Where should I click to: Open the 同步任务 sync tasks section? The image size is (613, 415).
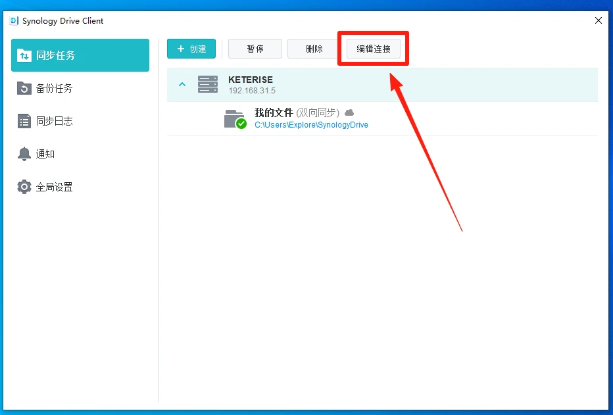(80, 55)
